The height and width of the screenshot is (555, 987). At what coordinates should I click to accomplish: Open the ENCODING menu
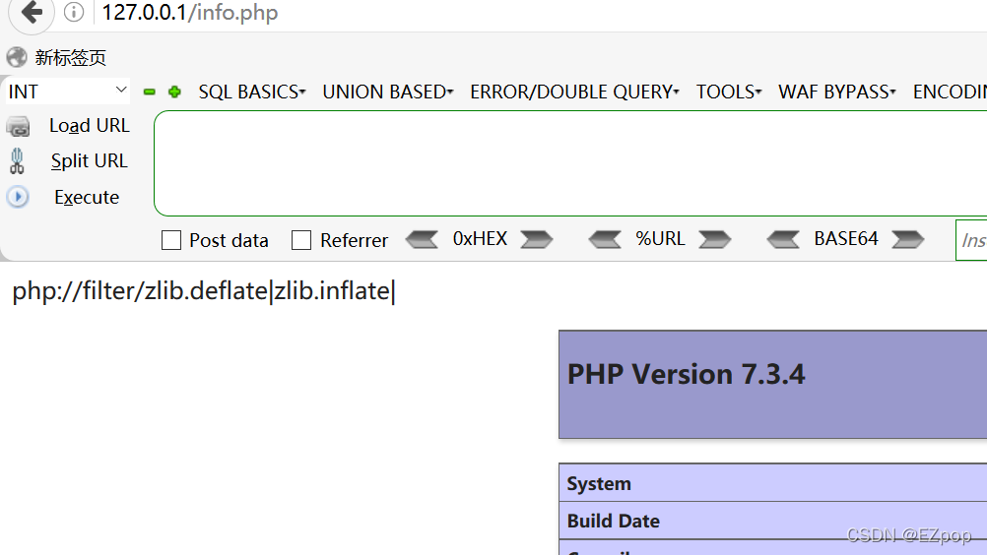950,92
